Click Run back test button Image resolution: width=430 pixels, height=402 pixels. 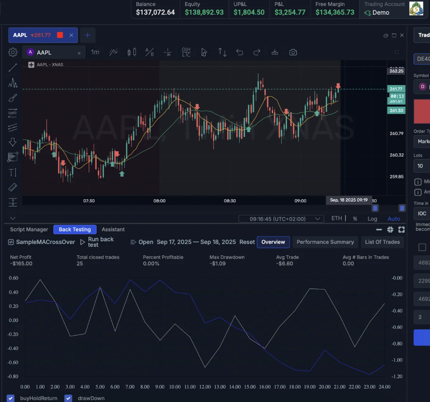[97, 242]
